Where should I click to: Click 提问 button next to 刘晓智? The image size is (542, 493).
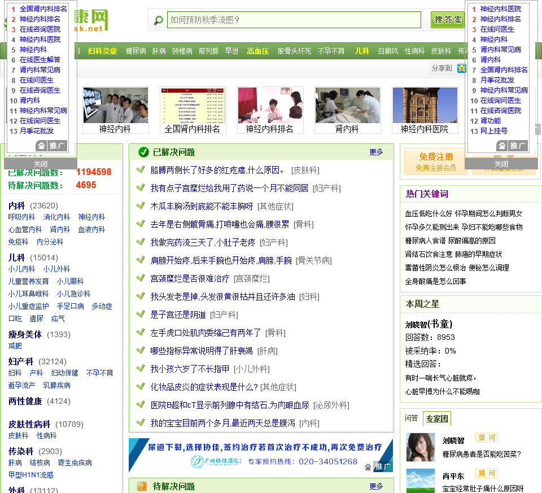pos(487,438)
